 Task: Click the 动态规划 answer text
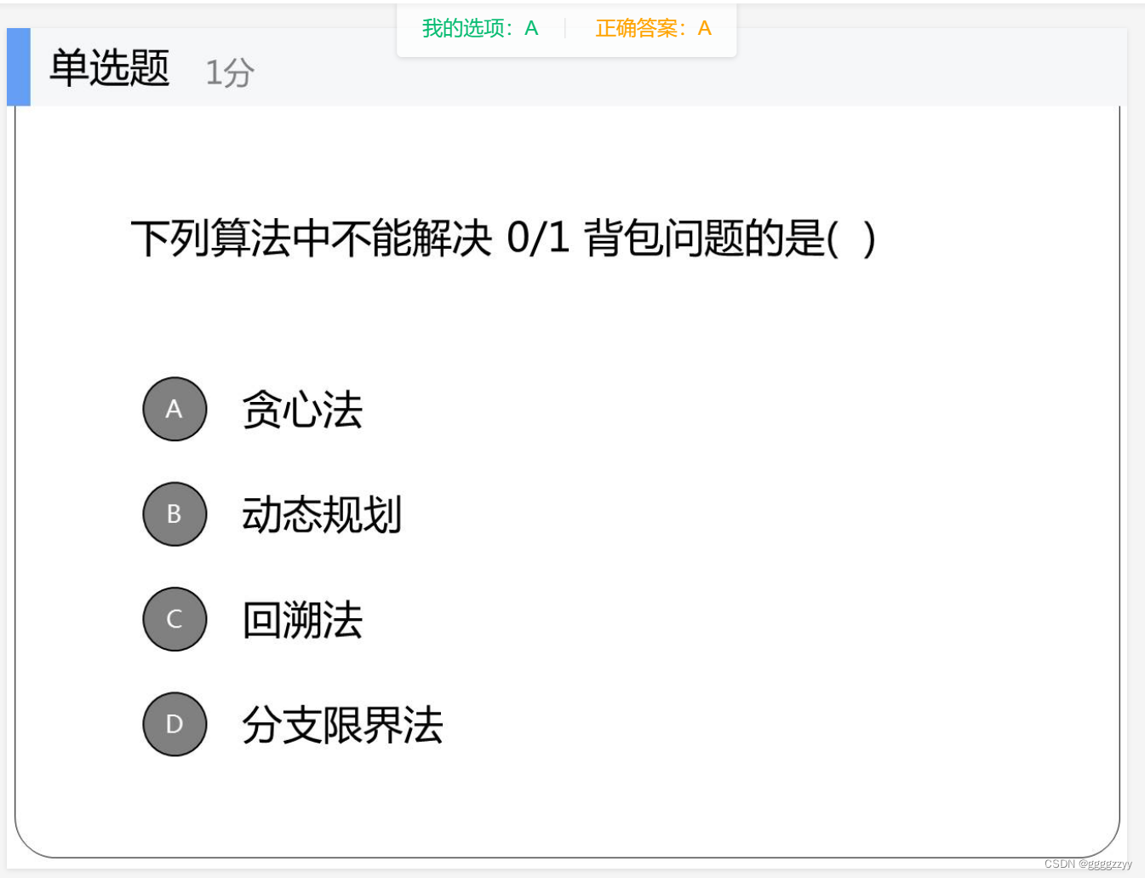click(x=322, y=514)
